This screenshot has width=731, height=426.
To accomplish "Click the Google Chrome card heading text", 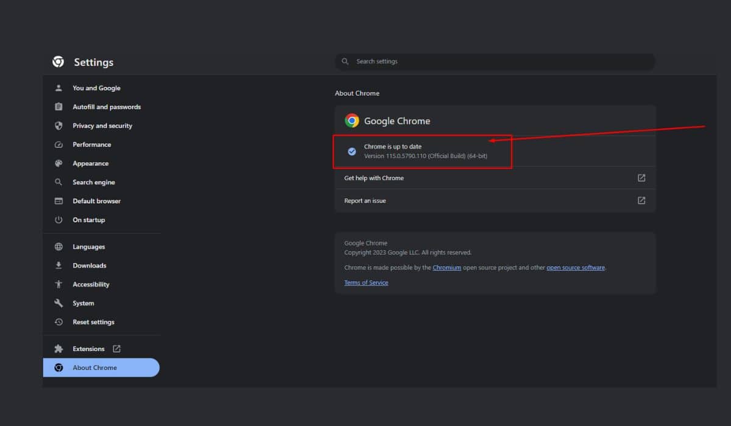I will pyautogui.click(x=397, y=121).
